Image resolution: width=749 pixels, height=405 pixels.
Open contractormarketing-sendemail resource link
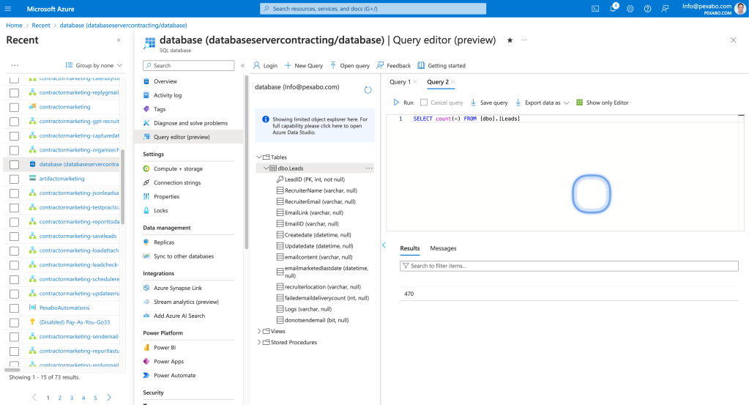click(79, 336)
